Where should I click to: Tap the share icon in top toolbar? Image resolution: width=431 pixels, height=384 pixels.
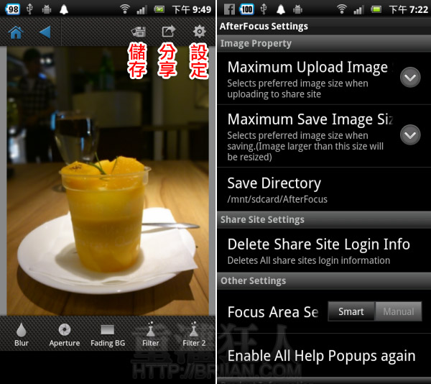[169, 32]
